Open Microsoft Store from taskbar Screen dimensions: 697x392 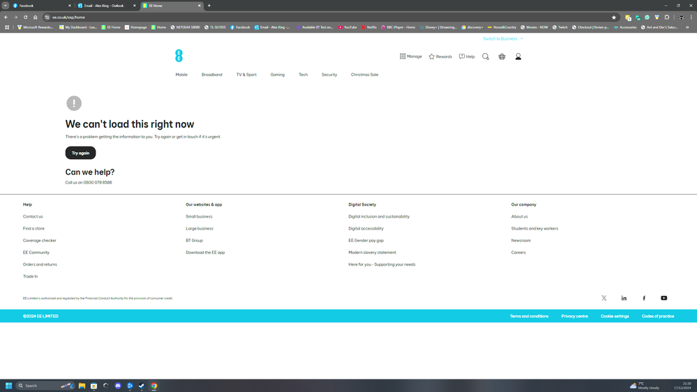(93, 386)
